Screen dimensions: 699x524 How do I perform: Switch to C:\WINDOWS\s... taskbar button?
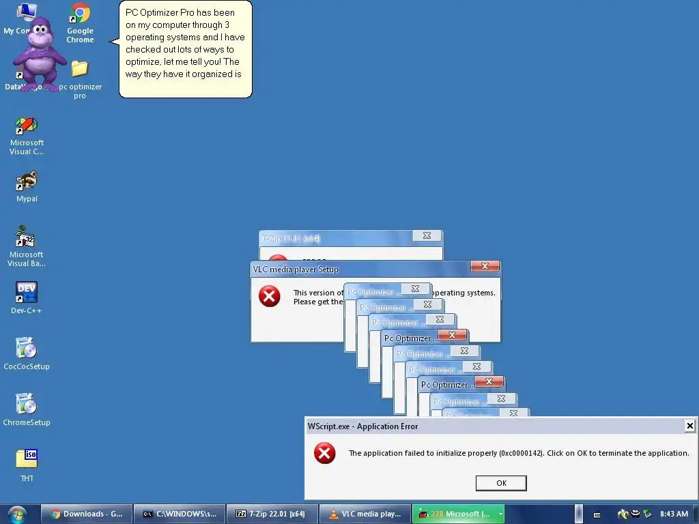click(180, 514)
